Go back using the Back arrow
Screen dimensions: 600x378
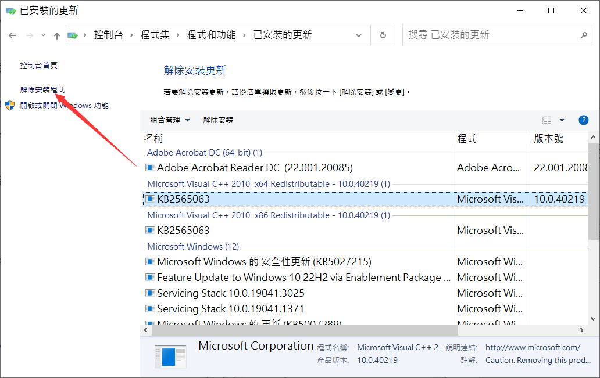tap(12, 35)
